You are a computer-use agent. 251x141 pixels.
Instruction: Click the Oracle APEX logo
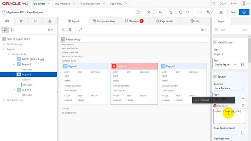click(x=15, y=4)
